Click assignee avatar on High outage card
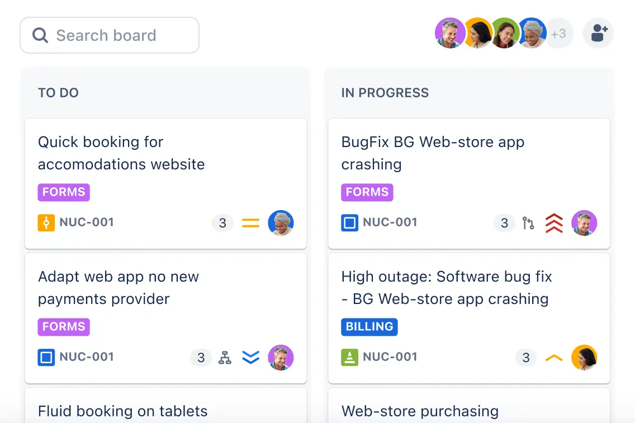This screenshot has height=423, width=635. [x=584, y=358]
